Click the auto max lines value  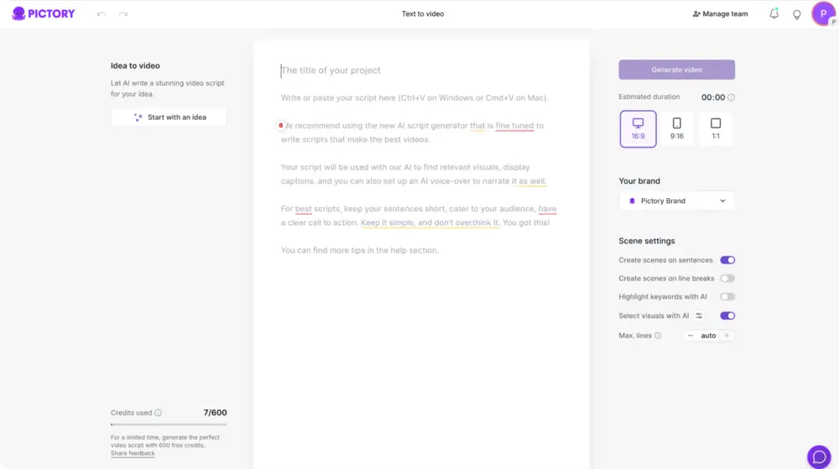tap(708, 336)
